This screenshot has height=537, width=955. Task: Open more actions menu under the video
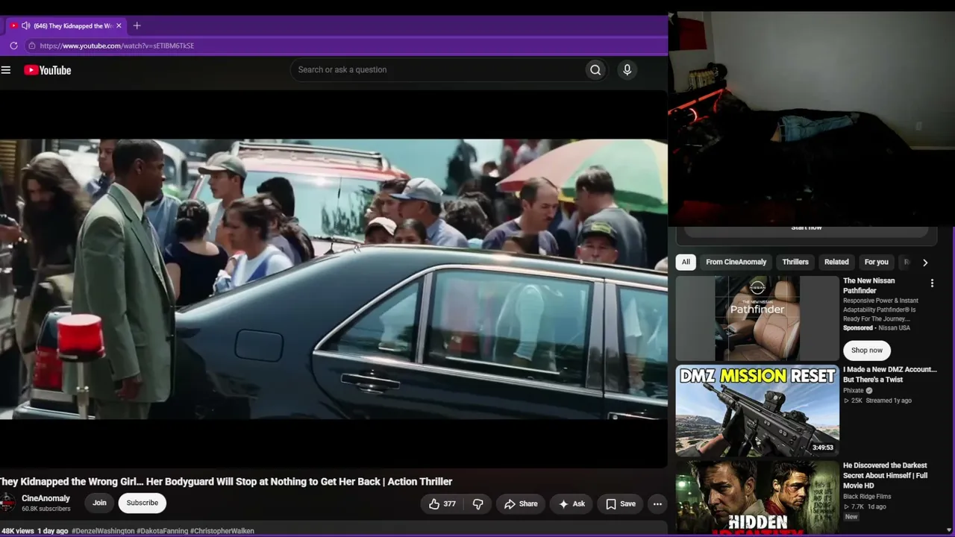click(x=657, y=504)
